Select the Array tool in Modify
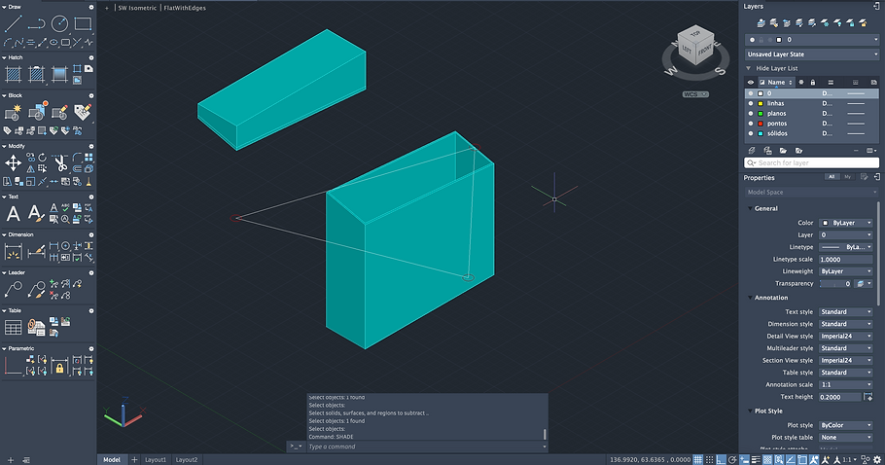Screen dimensions: 885x465 tap(88, 158)
